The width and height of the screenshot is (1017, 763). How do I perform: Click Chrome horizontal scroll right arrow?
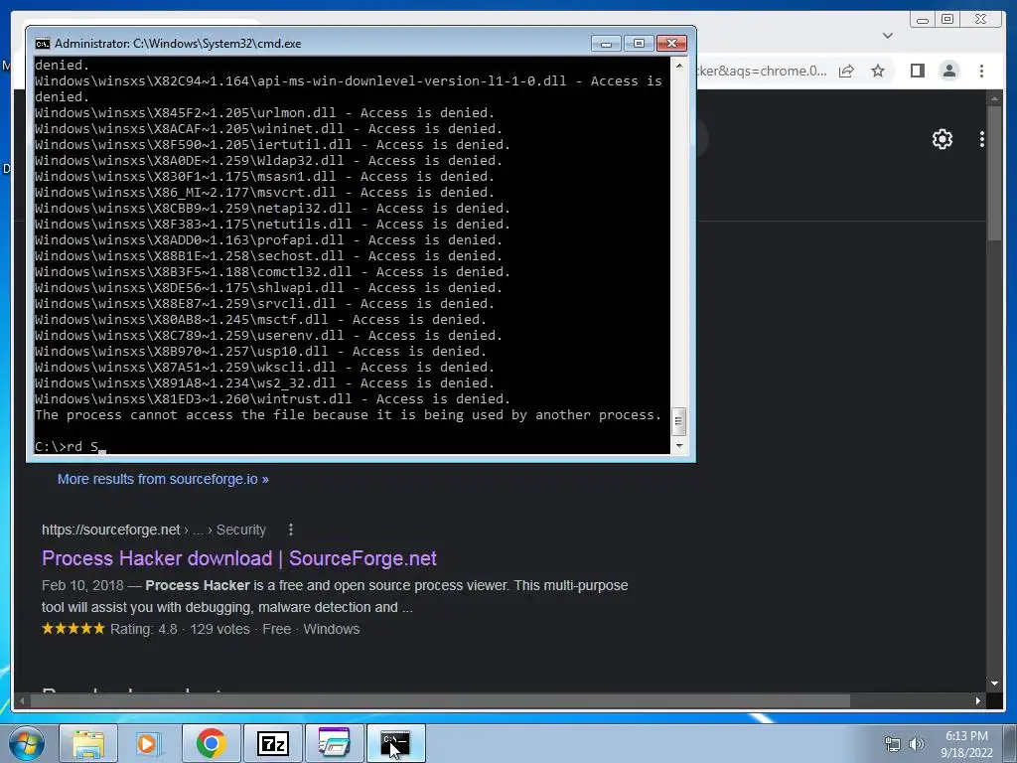point(978,700)
